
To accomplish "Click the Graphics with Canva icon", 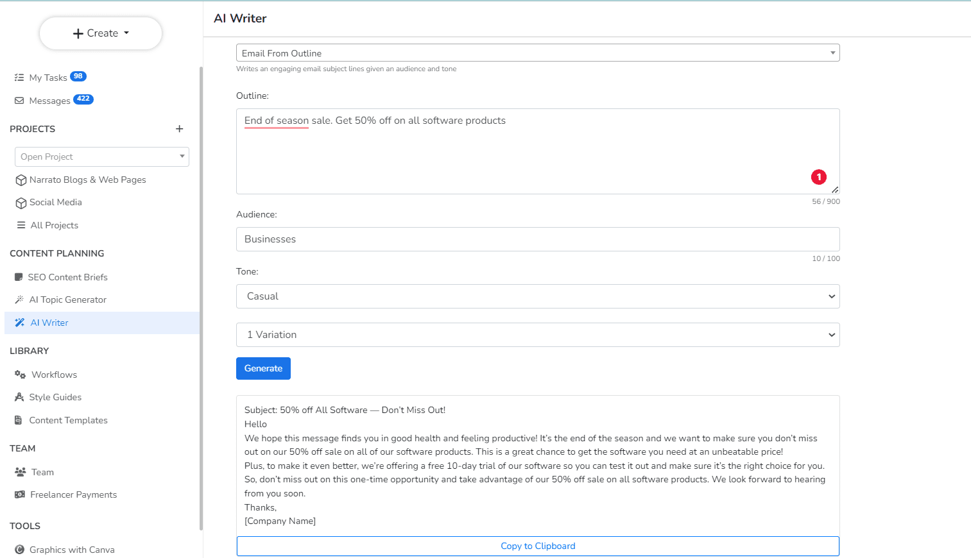I will (x=20, y=550).
